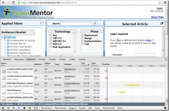This screenshot has height=111, width=169.
Task: Click the DevTools search magnifier icon
Action: [x=14, y=108]
